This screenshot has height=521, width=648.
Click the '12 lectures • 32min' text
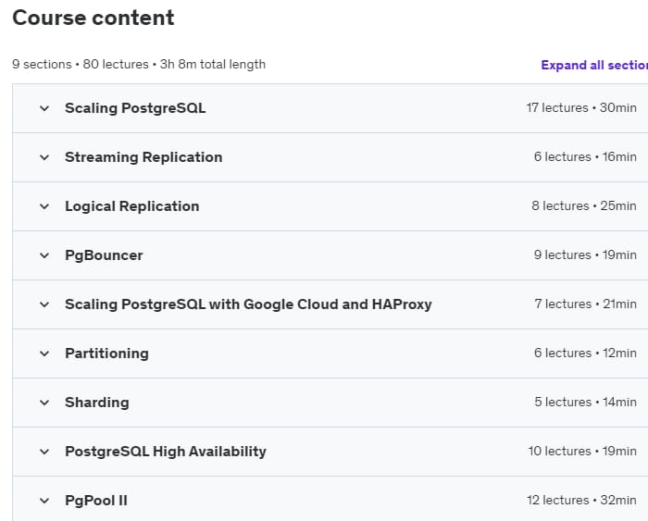click(581, 501)
